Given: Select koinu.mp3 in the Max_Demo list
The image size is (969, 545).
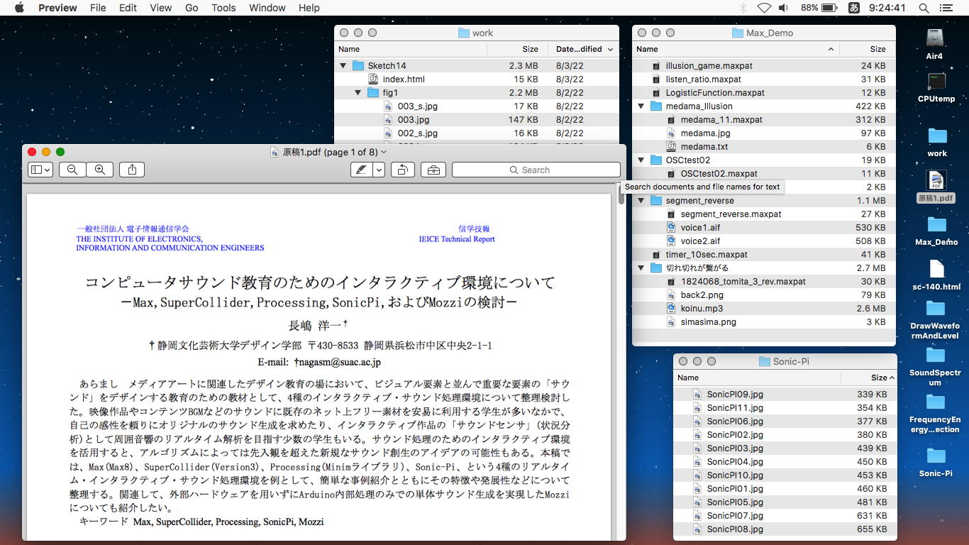Looking at the screenshot, I should coord(702,309).
